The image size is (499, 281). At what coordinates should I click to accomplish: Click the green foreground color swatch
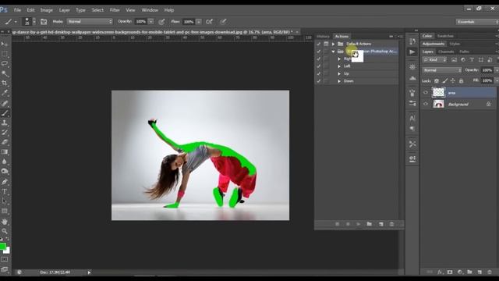(2, 247)
